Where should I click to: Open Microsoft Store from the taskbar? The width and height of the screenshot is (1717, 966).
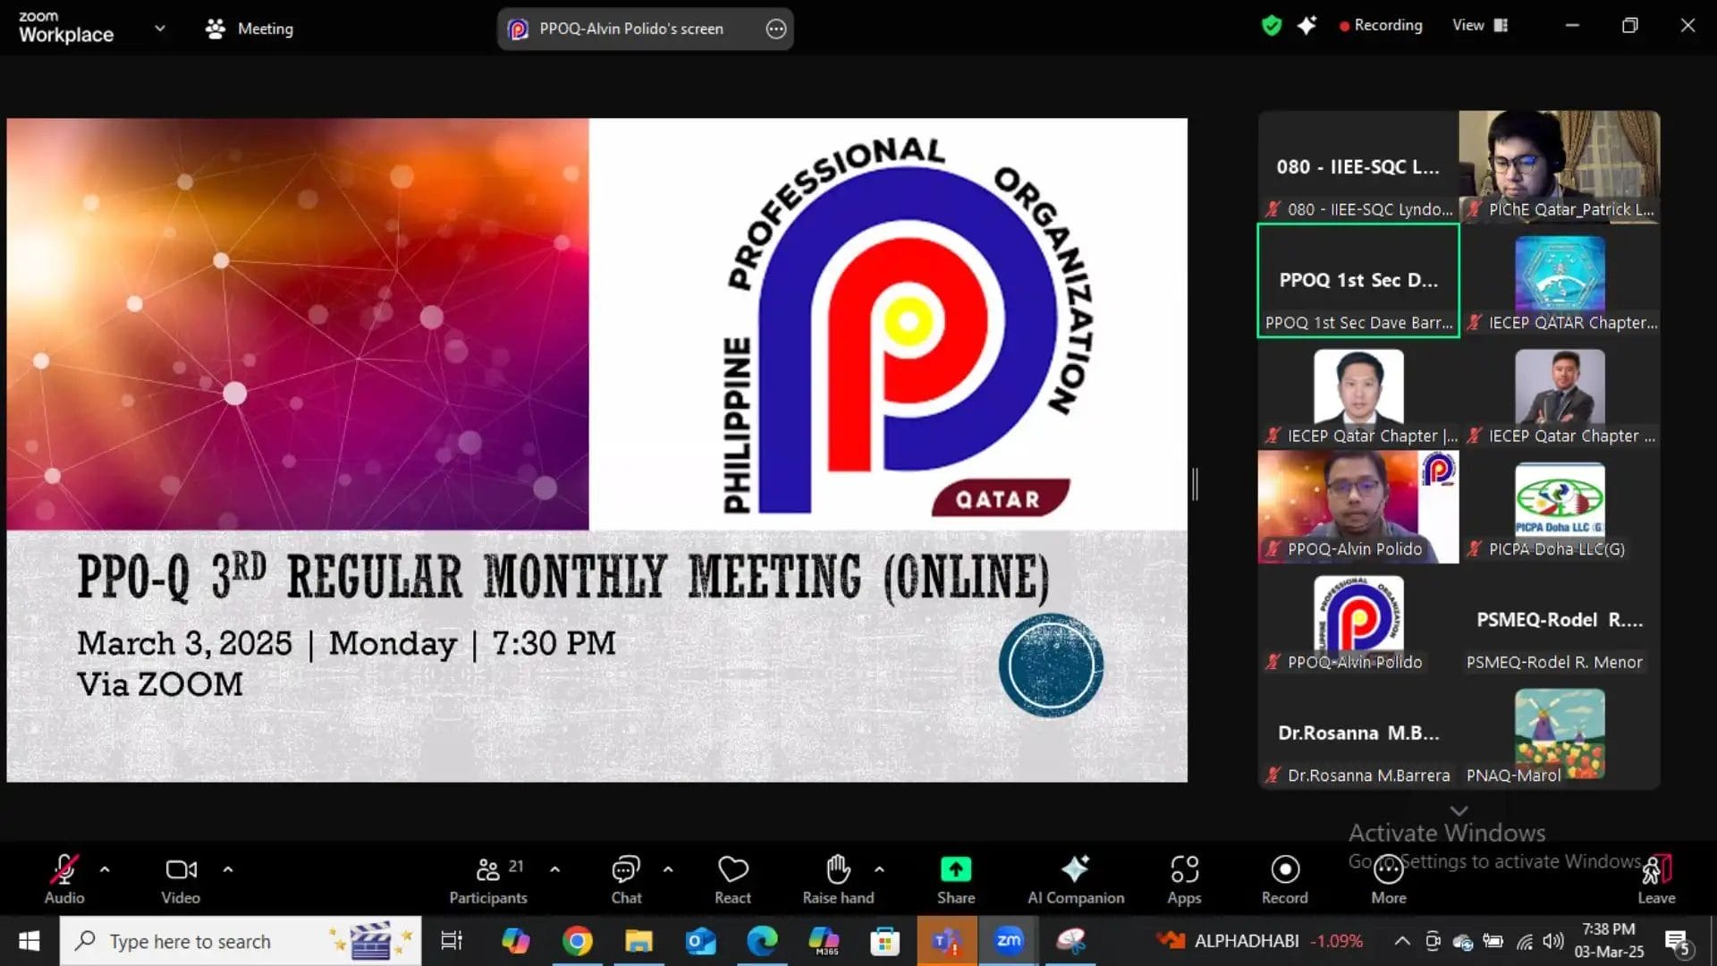click(885, 941)
